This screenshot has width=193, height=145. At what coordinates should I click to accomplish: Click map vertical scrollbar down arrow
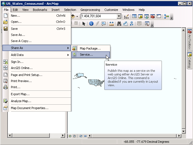(183, 131)
